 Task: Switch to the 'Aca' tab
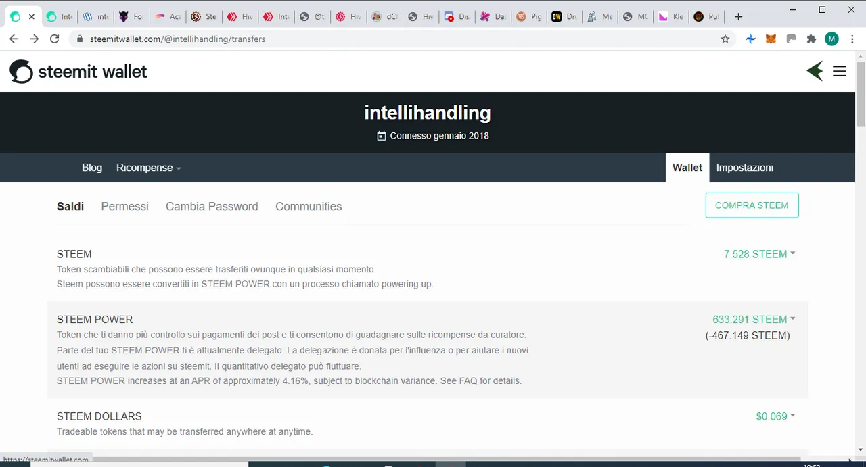pos(167,16)
